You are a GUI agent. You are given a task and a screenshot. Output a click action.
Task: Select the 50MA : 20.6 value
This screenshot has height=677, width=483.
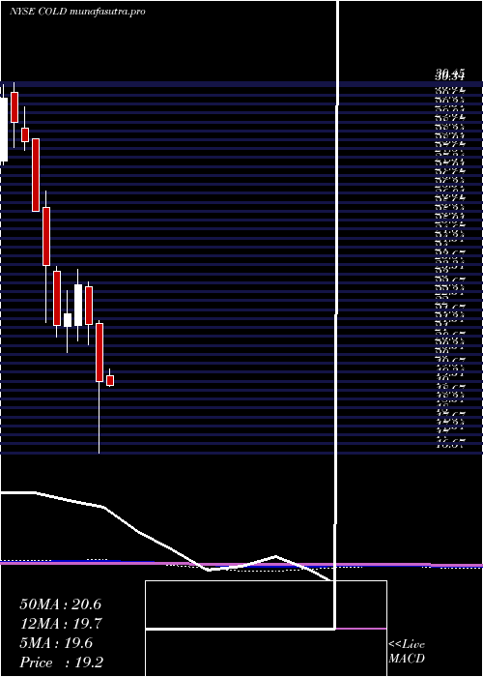(60, 604)
